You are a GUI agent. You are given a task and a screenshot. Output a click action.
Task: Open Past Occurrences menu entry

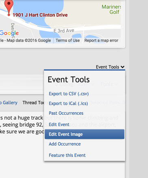click(66, 113)
